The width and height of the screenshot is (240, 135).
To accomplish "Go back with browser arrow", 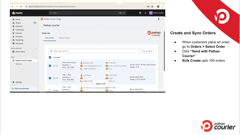I will [x=12, y=7].
